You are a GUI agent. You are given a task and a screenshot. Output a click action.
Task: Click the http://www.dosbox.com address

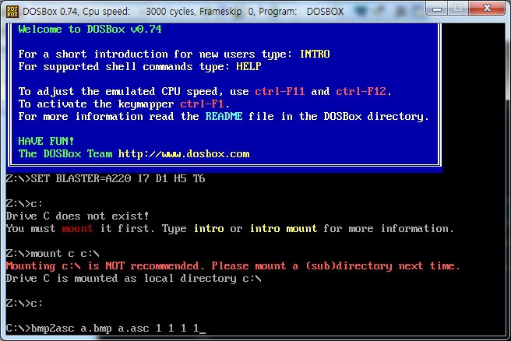pyautogui.click(x=184, y=153)
